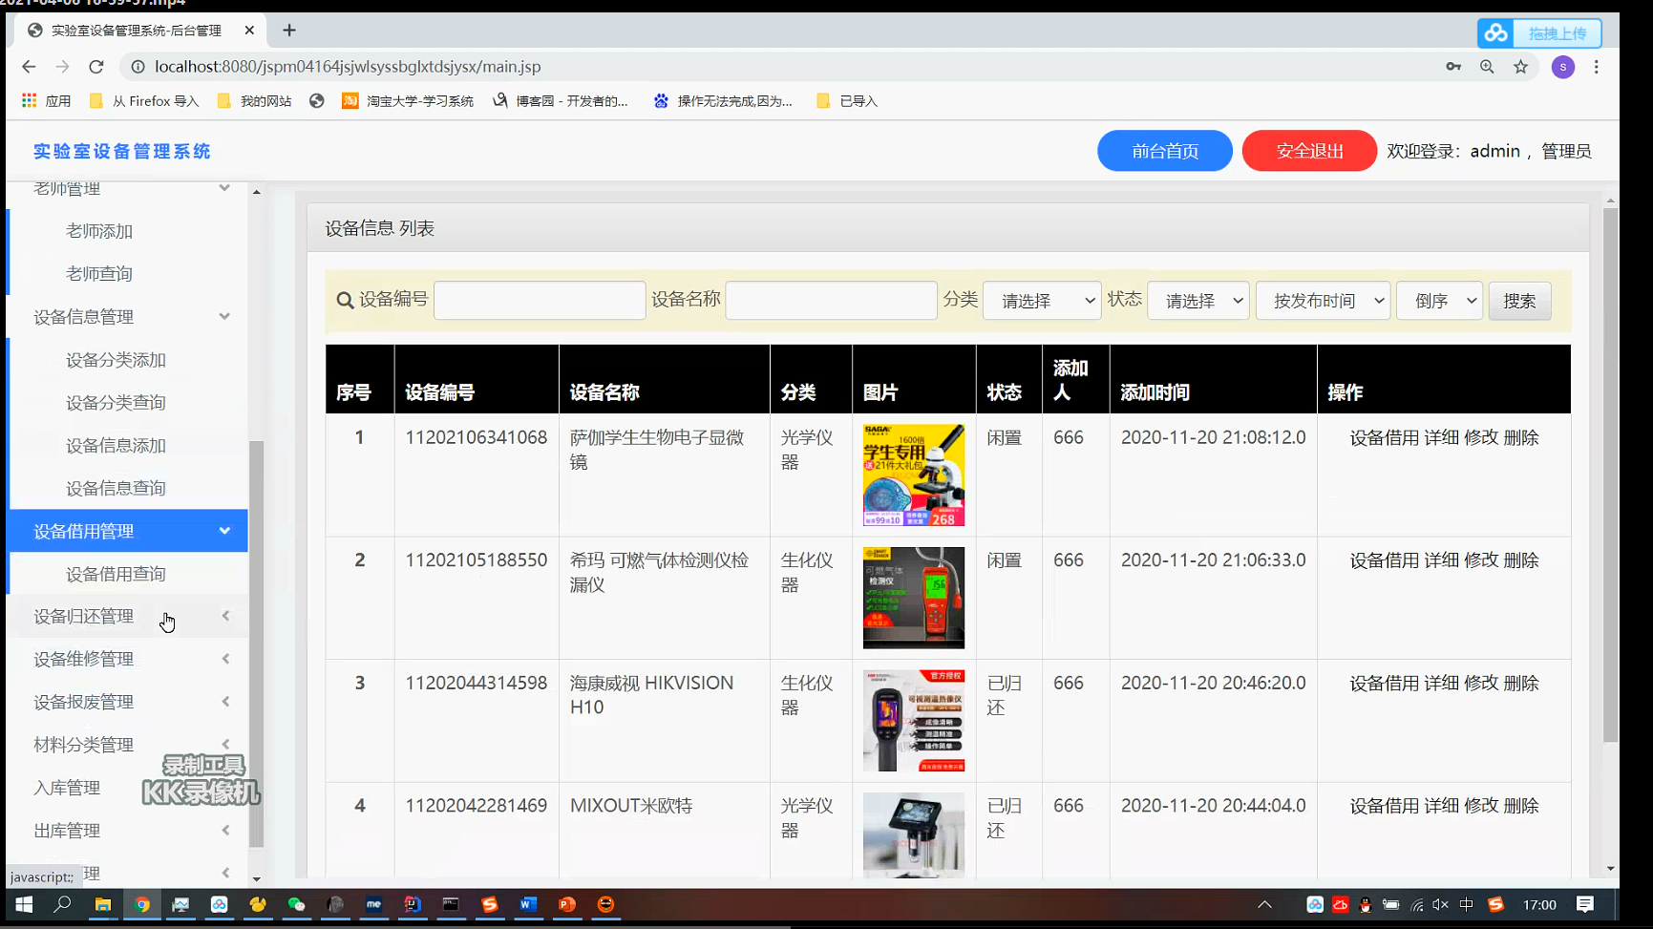This screenshot has width=1653, height=929.
Task: Click the 设备编号 search input field
Action: pos(540,300)
